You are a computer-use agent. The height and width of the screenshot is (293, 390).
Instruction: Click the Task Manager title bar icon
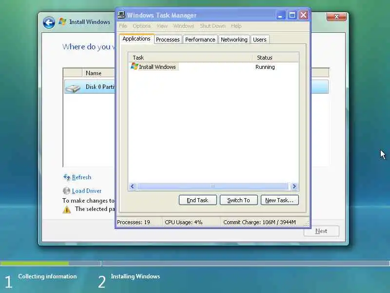pos(121,15)
